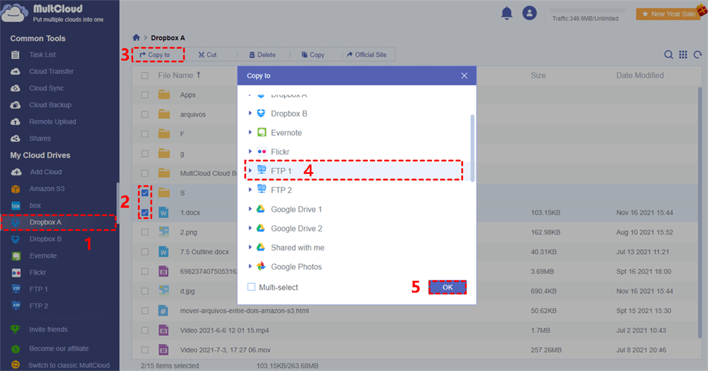Click Cut in toolbar
Viewport: 708px width, 371px height.
pyautogui.click(x=208, y=55)
